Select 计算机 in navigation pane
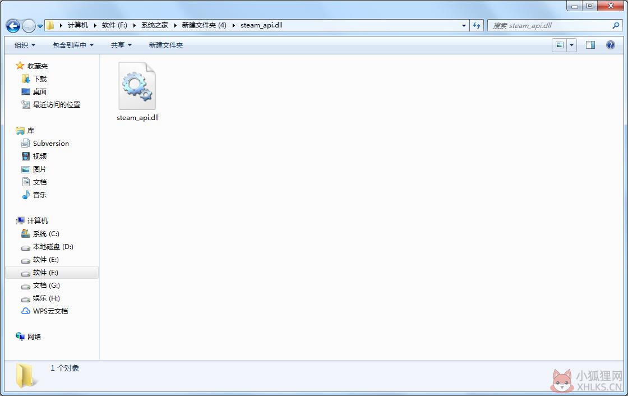The image size is (628, 396). pos(38,221)
